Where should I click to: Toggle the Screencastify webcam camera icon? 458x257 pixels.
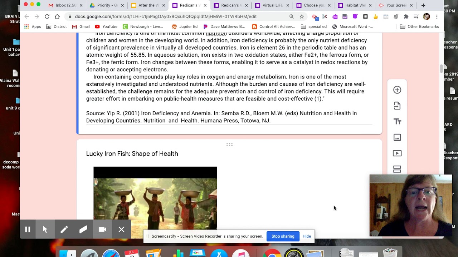tap(102, 230)
